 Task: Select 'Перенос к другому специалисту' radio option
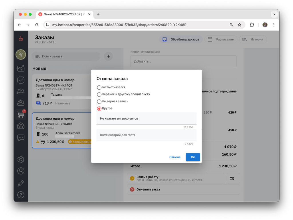(x=99, y=94)
